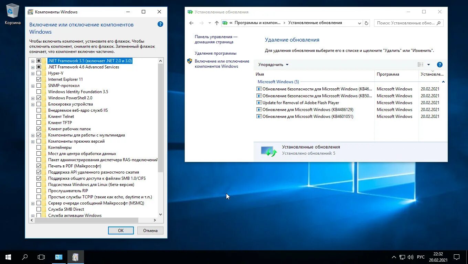Enable Подсистема Windows для Linux checkbox
468x264 pixels.
pyautogui.click(x=39, y=185)
